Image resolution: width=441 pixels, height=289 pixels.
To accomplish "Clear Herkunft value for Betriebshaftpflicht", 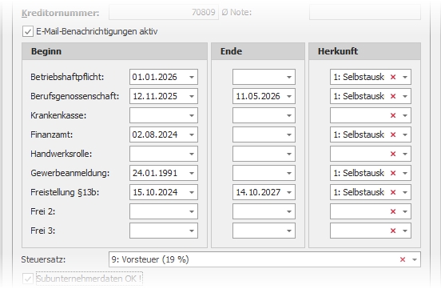I will click(393, 77).
